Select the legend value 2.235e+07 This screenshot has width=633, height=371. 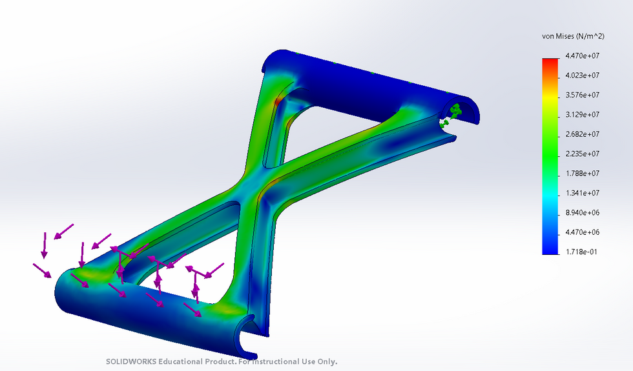(582, 154)
